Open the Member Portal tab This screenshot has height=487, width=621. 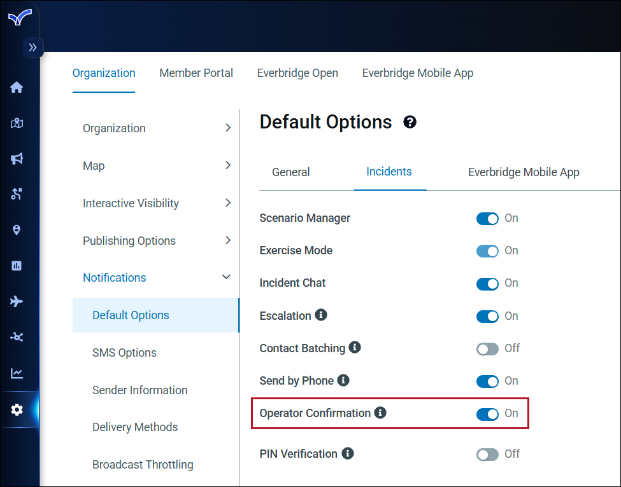(x=196, y=73)
